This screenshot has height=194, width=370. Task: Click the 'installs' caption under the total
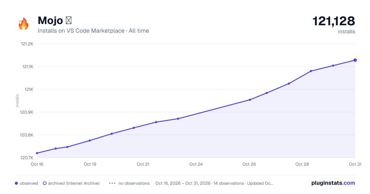tap(347, 31)
